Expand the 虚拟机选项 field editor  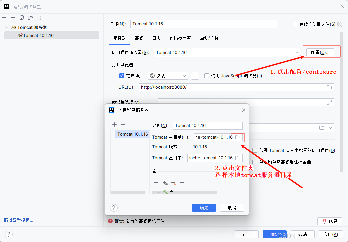(329, 102)
